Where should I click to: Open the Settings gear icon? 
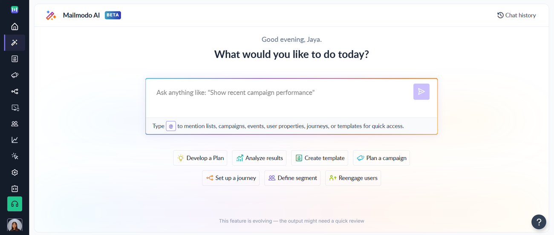pos(14,172)
